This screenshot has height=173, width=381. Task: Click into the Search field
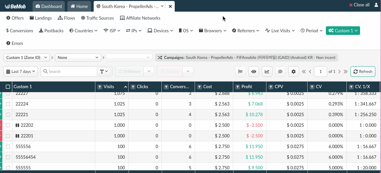point(69,72)
